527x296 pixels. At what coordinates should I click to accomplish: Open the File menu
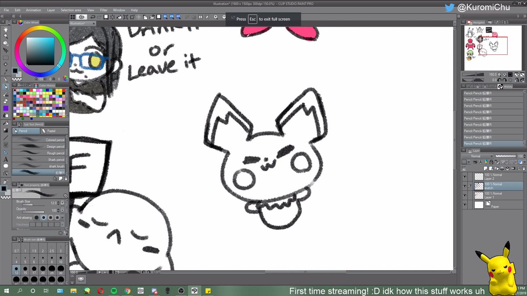7,10
